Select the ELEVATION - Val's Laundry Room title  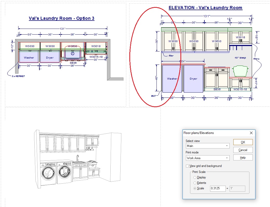(205, 8)
